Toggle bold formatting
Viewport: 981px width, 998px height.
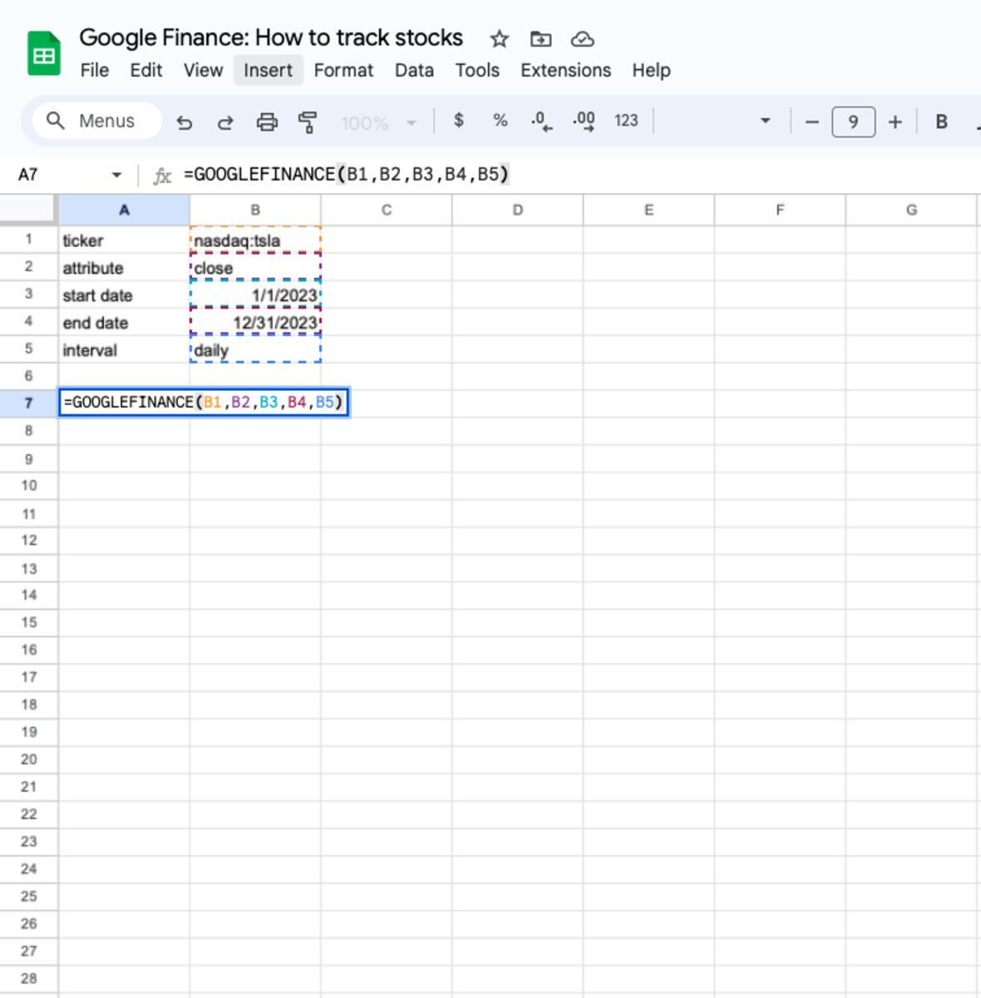click(x=941, y=121)
